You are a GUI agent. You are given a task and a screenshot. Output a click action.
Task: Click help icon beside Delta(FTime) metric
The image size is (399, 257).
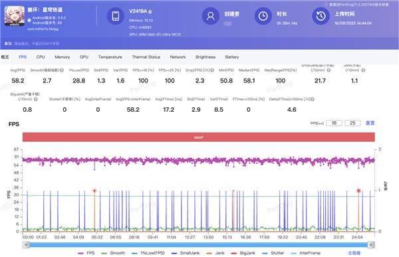click(313, 99)
